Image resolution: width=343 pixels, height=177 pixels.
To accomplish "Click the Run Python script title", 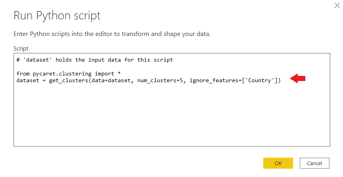I will point(57,16).
